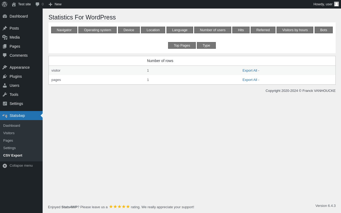The width and height of the screenshot is (341, 213).
Task: Open the Media icon in sidebar
Action: click(5, 37)
